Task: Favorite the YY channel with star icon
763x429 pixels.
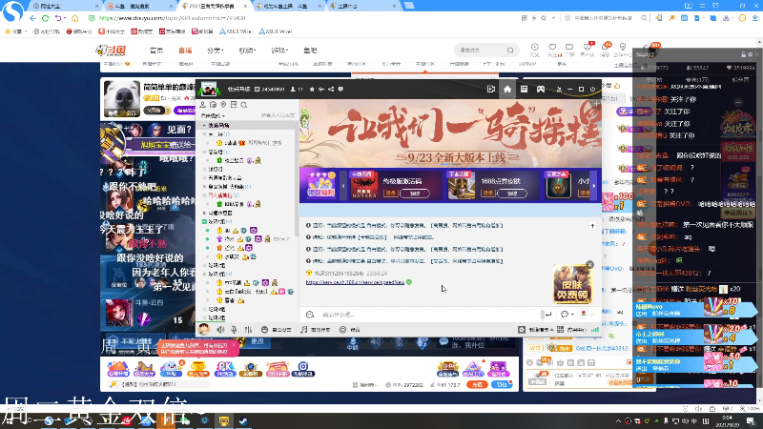Action: point(312,89)
